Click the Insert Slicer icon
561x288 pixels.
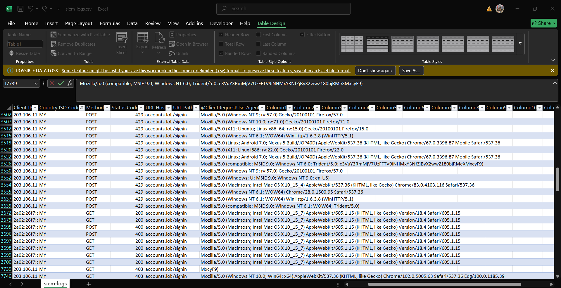122,37
